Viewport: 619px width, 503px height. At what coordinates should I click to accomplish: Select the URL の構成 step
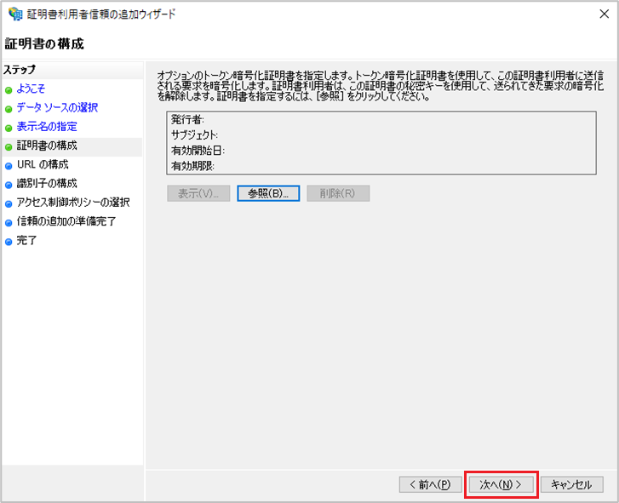point(43,164)
